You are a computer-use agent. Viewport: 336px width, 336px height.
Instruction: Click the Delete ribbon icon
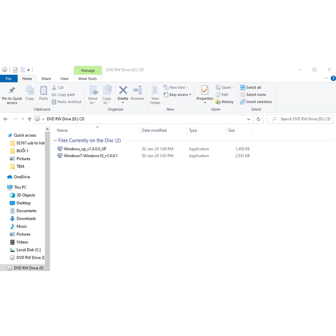click(123, 90)
